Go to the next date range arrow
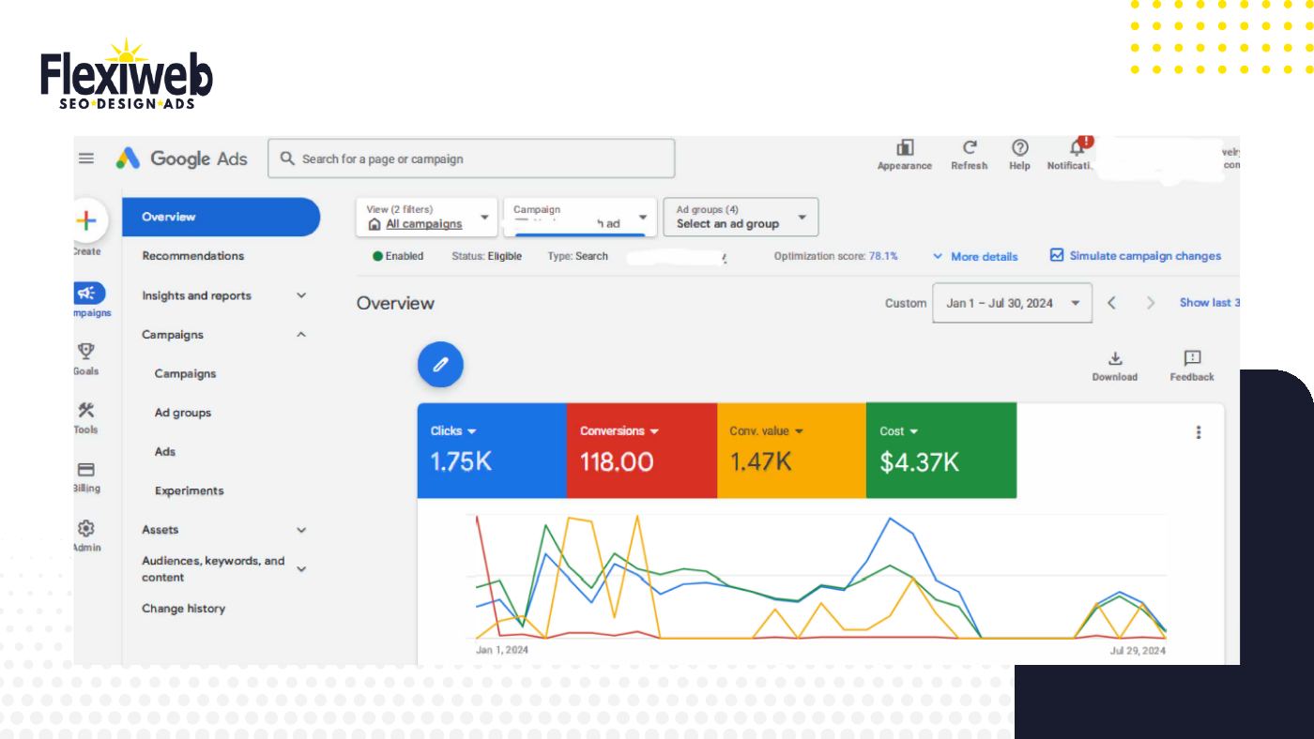Image resolution: width=1314 pixels, height=739 pixels. [x=1150, y=303]
